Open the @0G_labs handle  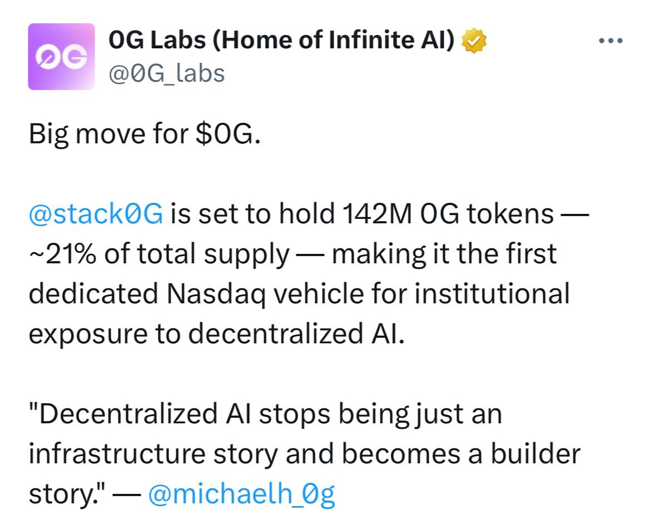(167, 73)
